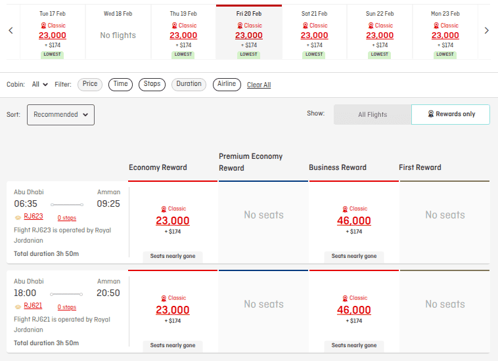498x361 pixels.
Task: Show Rewards only flights
Action: pos(451,114)
